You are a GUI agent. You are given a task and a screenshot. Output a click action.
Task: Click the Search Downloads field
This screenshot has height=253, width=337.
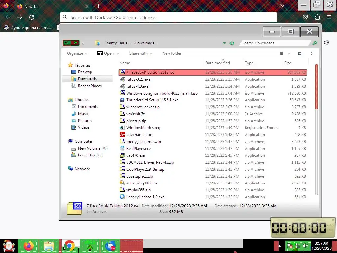point(275,43)
